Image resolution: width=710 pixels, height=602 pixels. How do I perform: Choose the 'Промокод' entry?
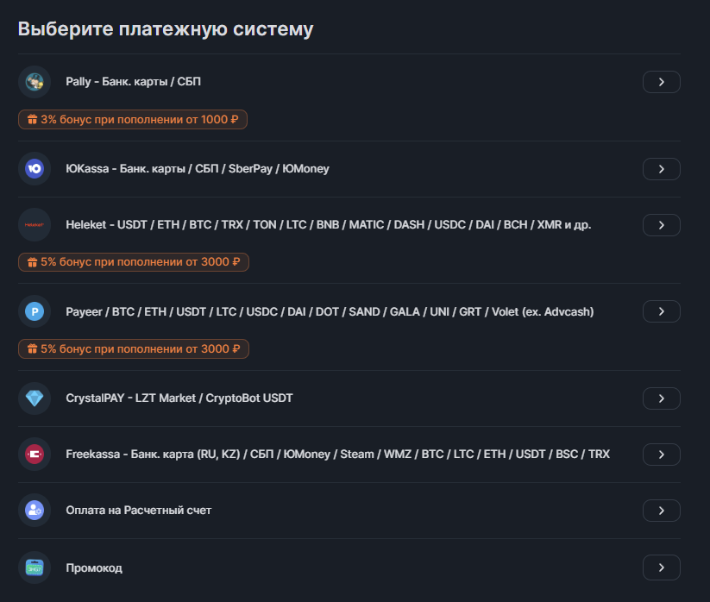pyautogui.click(x=94, y=568)
